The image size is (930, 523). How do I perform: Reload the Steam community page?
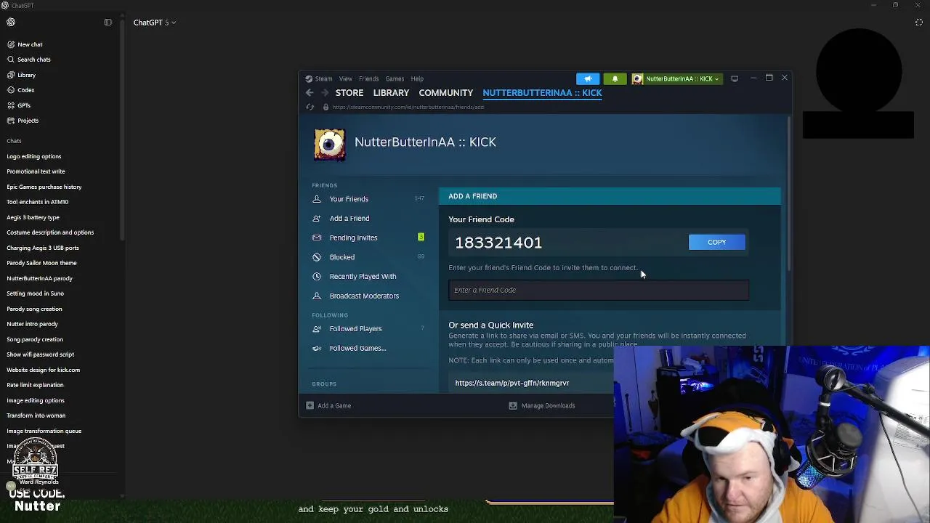click(x=310, y=107)
